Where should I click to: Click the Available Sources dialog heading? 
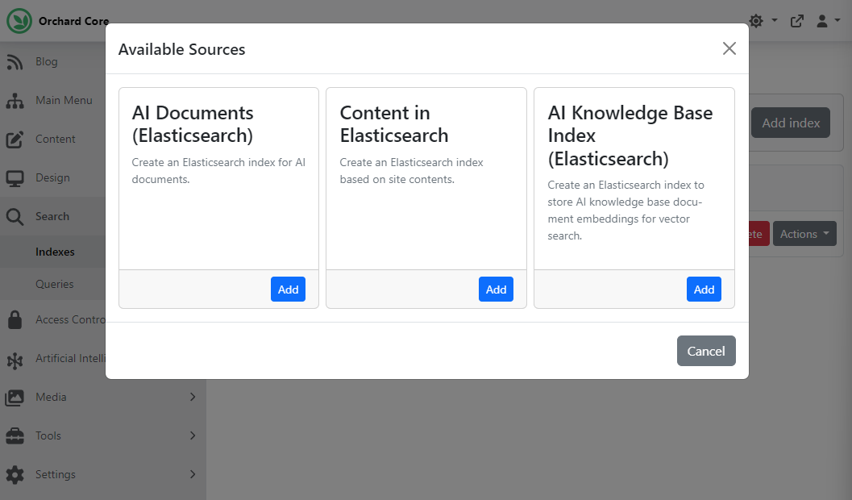pos(181,49)
